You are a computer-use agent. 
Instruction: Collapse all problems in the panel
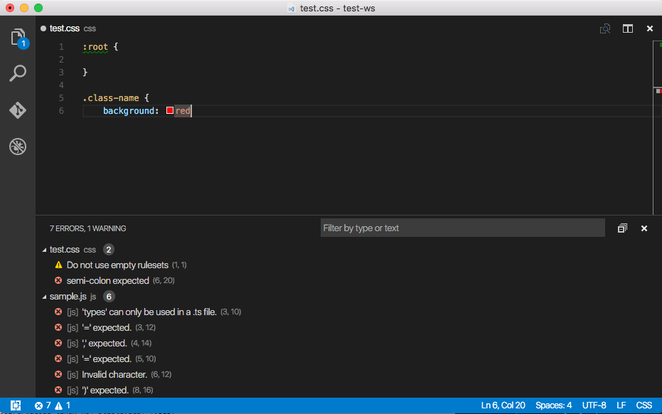click(622, 228)
